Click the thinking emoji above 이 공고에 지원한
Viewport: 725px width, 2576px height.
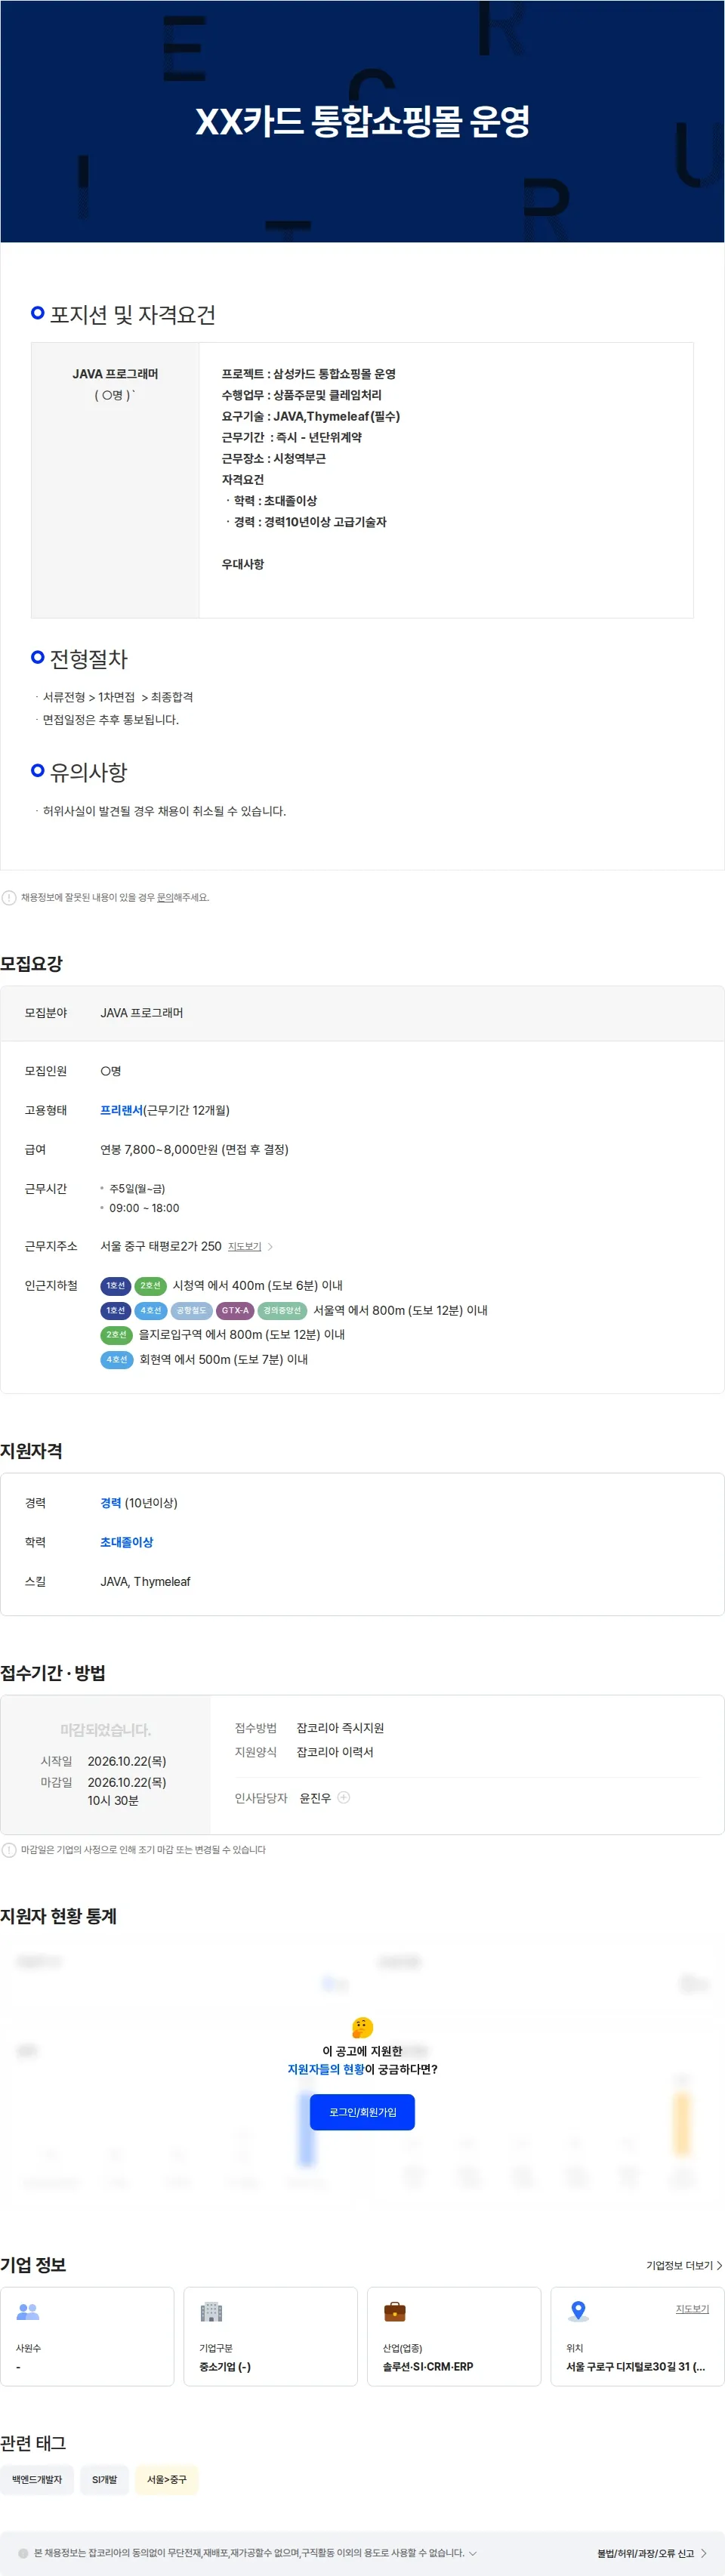click(x=362, y=2027)
